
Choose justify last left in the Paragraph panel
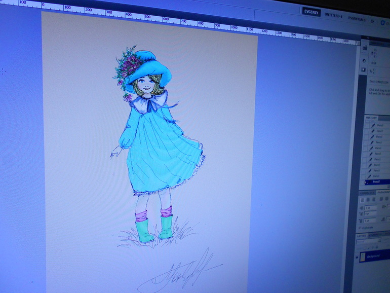[x=381, y=199]
